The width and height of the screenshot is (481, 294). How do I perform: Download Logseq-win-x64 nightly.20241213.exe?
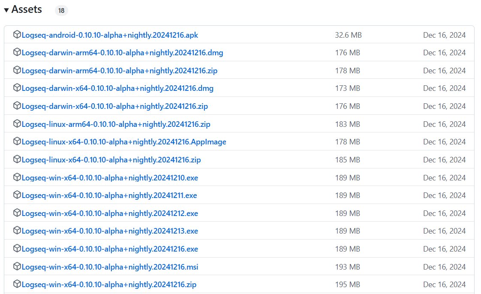[x=110, y=231]
